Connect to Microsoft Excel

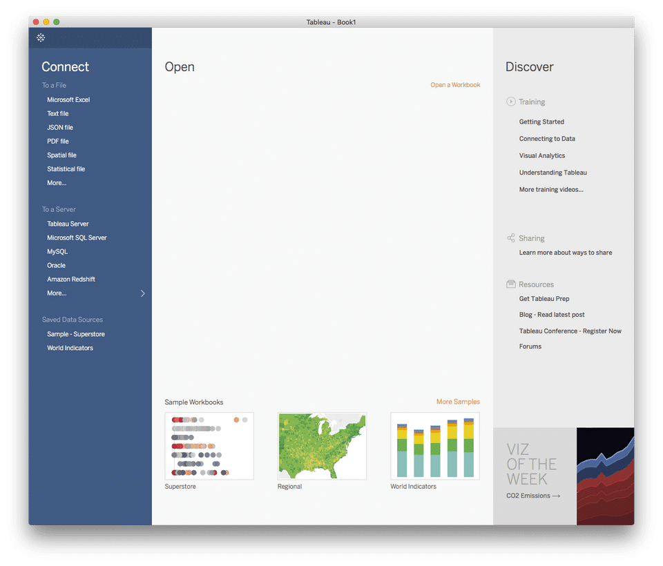(x=68, y=100)
